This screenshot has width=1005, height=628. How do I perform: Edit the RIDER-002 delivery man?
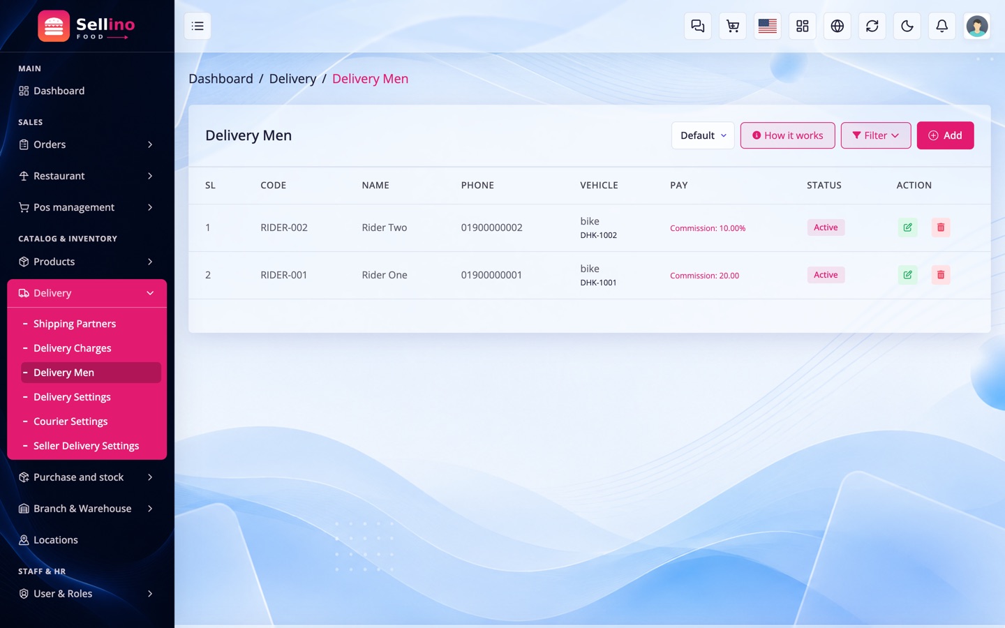pos(908,227)
